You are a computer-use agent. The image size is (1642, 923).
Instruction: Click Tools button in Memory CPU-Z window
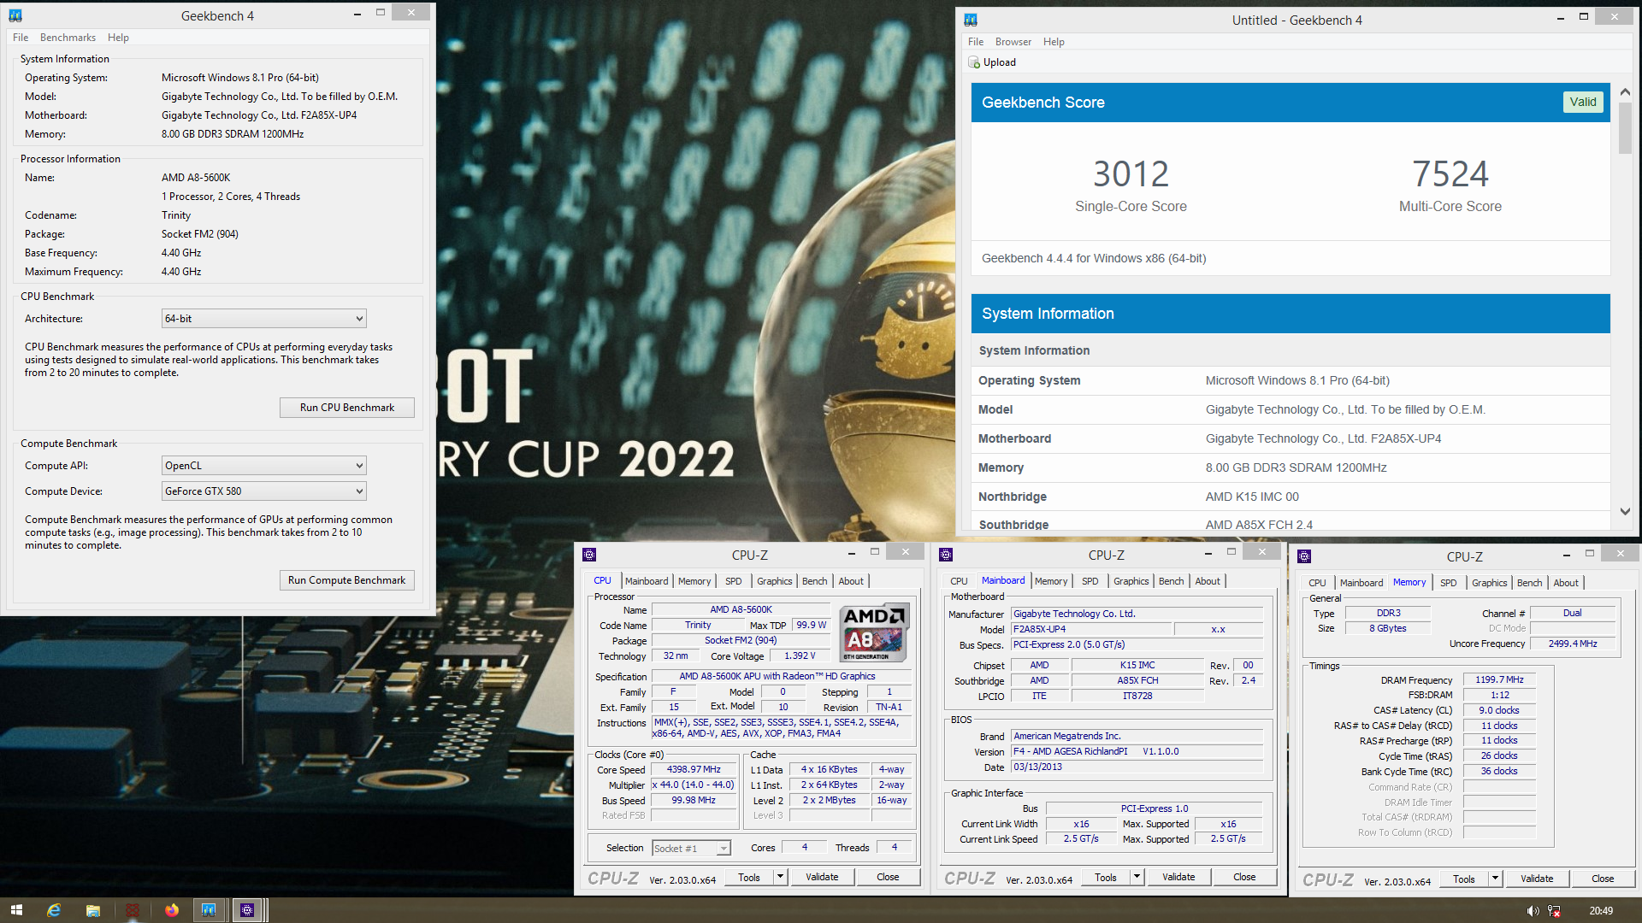click(x=1464, y=879)
